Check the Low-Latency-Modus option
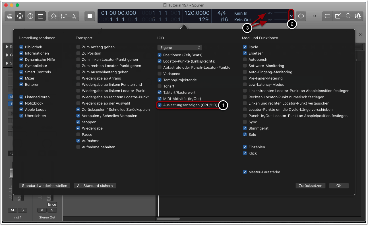The height and width of the screenshot is (225, 368). pyautogui.click(x=245, y=84)
